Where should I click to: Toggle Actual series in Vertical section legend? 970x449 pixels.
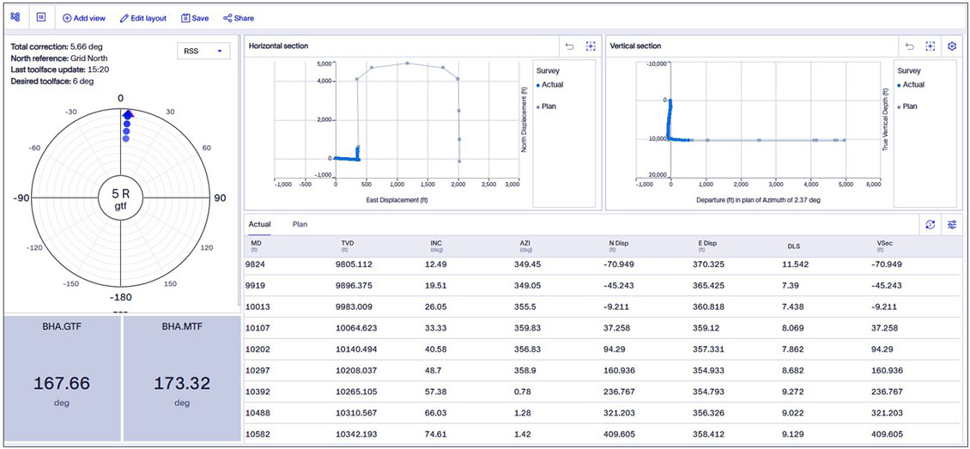(x=912, y=85)
